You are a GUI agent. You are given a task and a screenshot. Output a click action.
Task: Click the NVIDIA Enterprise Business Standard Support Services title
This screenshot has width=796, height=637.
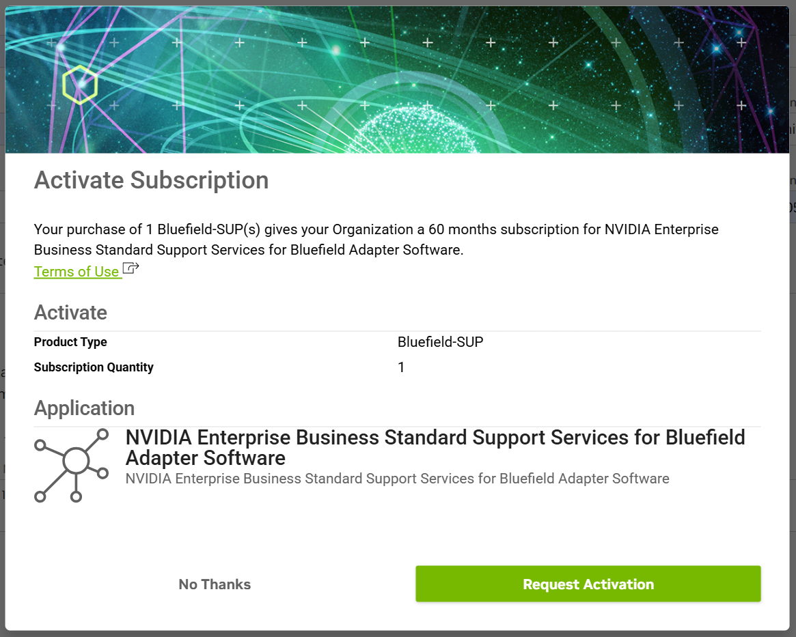tap(435, 447)
